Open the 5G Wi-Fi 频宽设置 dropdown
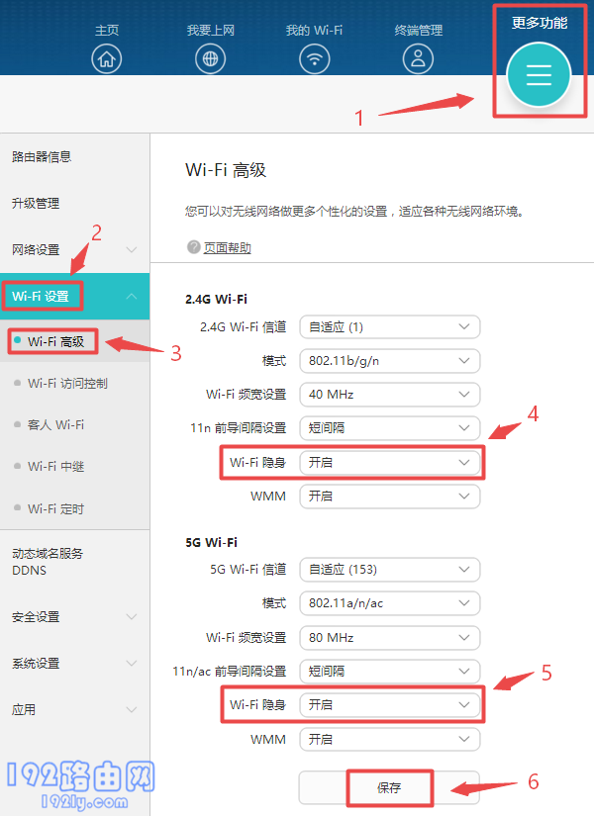The image size is (594, 816). [x=389, y=638]
